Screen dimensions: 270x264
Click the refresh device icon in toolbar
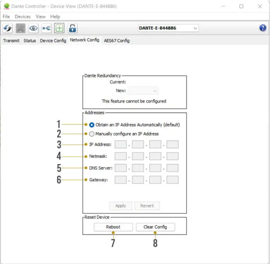point(8,28)
